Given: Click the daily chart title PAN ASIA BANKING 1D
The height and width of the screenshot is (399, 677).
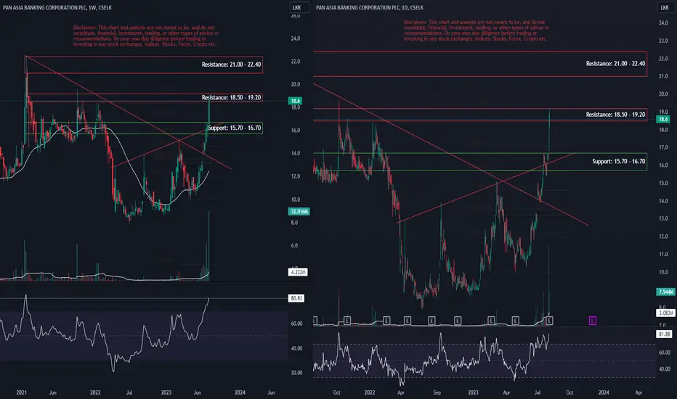Looking at the screenshot, I should tap(370, 7).
